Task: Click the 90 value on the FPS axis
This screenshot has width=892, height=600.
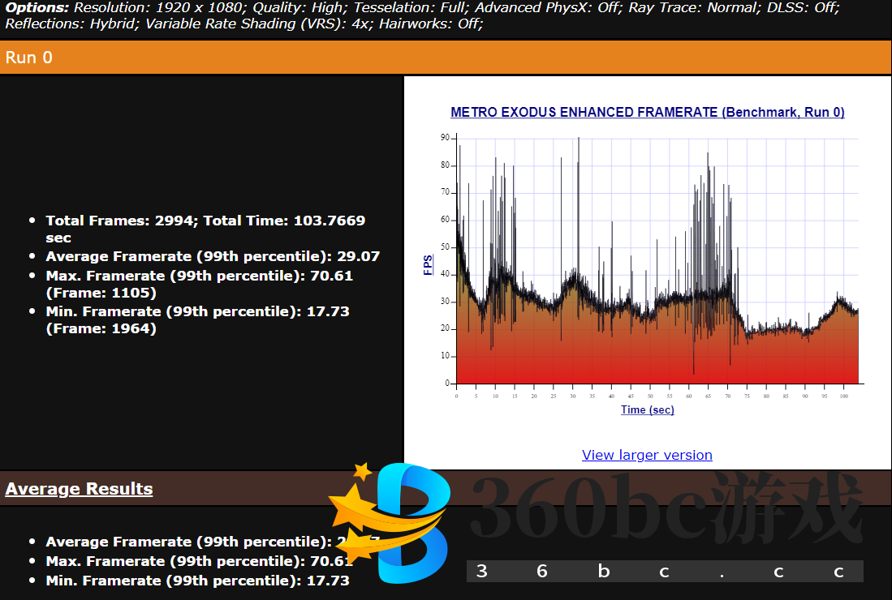Action: point(445,138)
